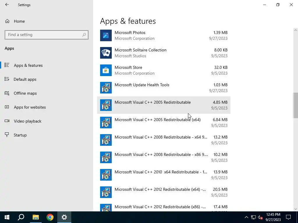Click Microsoft Studios publisher text
Screen dimensions: 298x223
pyautogui.click(x=130, y=56)
